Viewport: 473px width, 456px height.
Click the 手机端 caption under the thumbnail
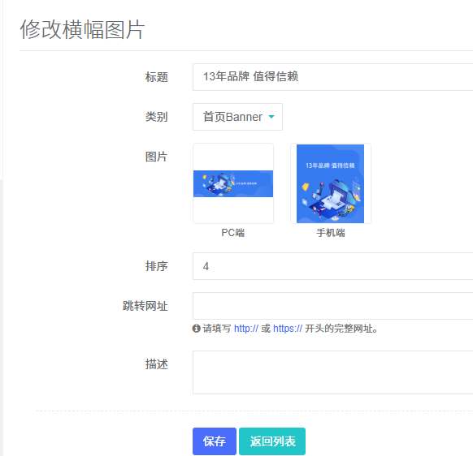[x=331, y=233]
